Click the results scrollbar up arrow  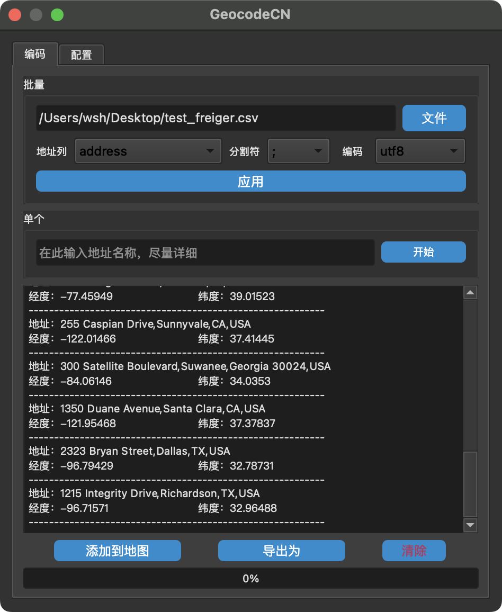[x=470, y=293]
